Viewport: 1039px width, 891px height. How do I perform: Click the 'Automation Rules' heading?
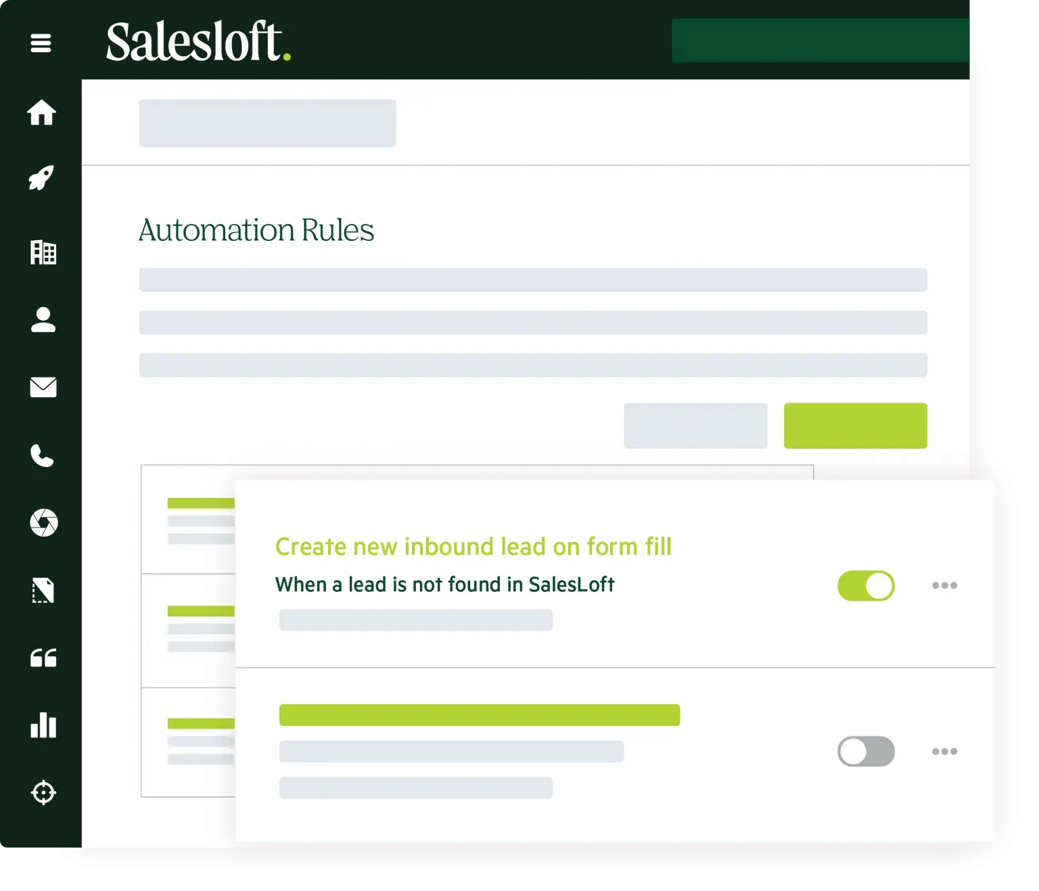(x=256, y=230)
